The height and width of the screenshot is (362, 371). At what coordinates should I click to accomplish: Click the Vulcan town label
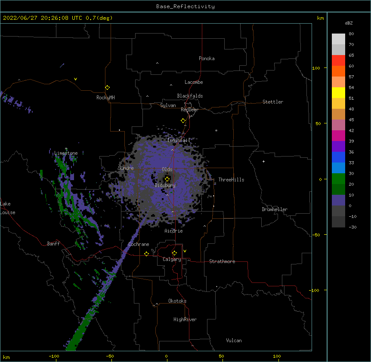click(234, 341)
